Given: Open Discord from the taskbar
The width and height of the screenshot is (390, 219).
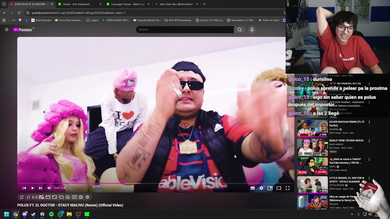Looking at the screenshot, I should (24, 214).
